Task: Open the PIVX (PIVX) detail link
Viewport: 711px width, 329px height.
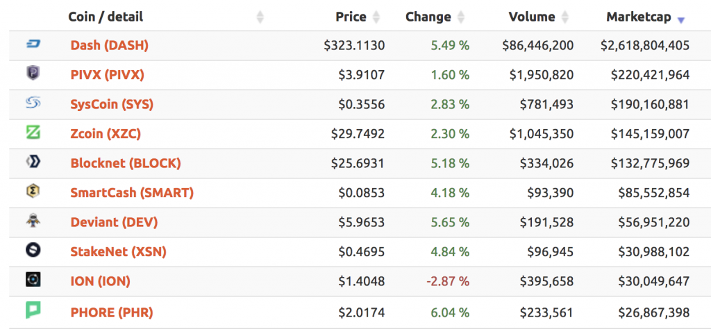Action: click(x=108, y=75)
